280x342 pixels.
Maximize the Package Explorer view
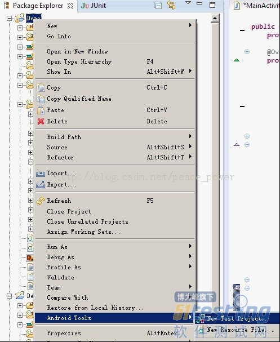[x=212, y=5]
